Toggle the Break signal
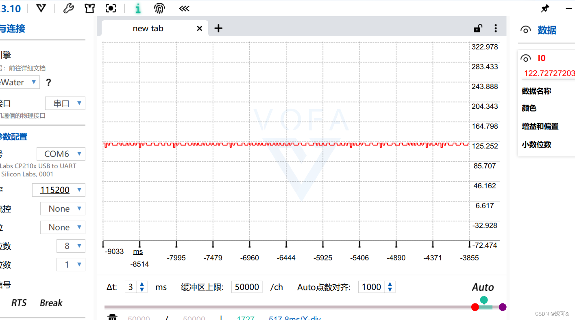 coord(50,303)
